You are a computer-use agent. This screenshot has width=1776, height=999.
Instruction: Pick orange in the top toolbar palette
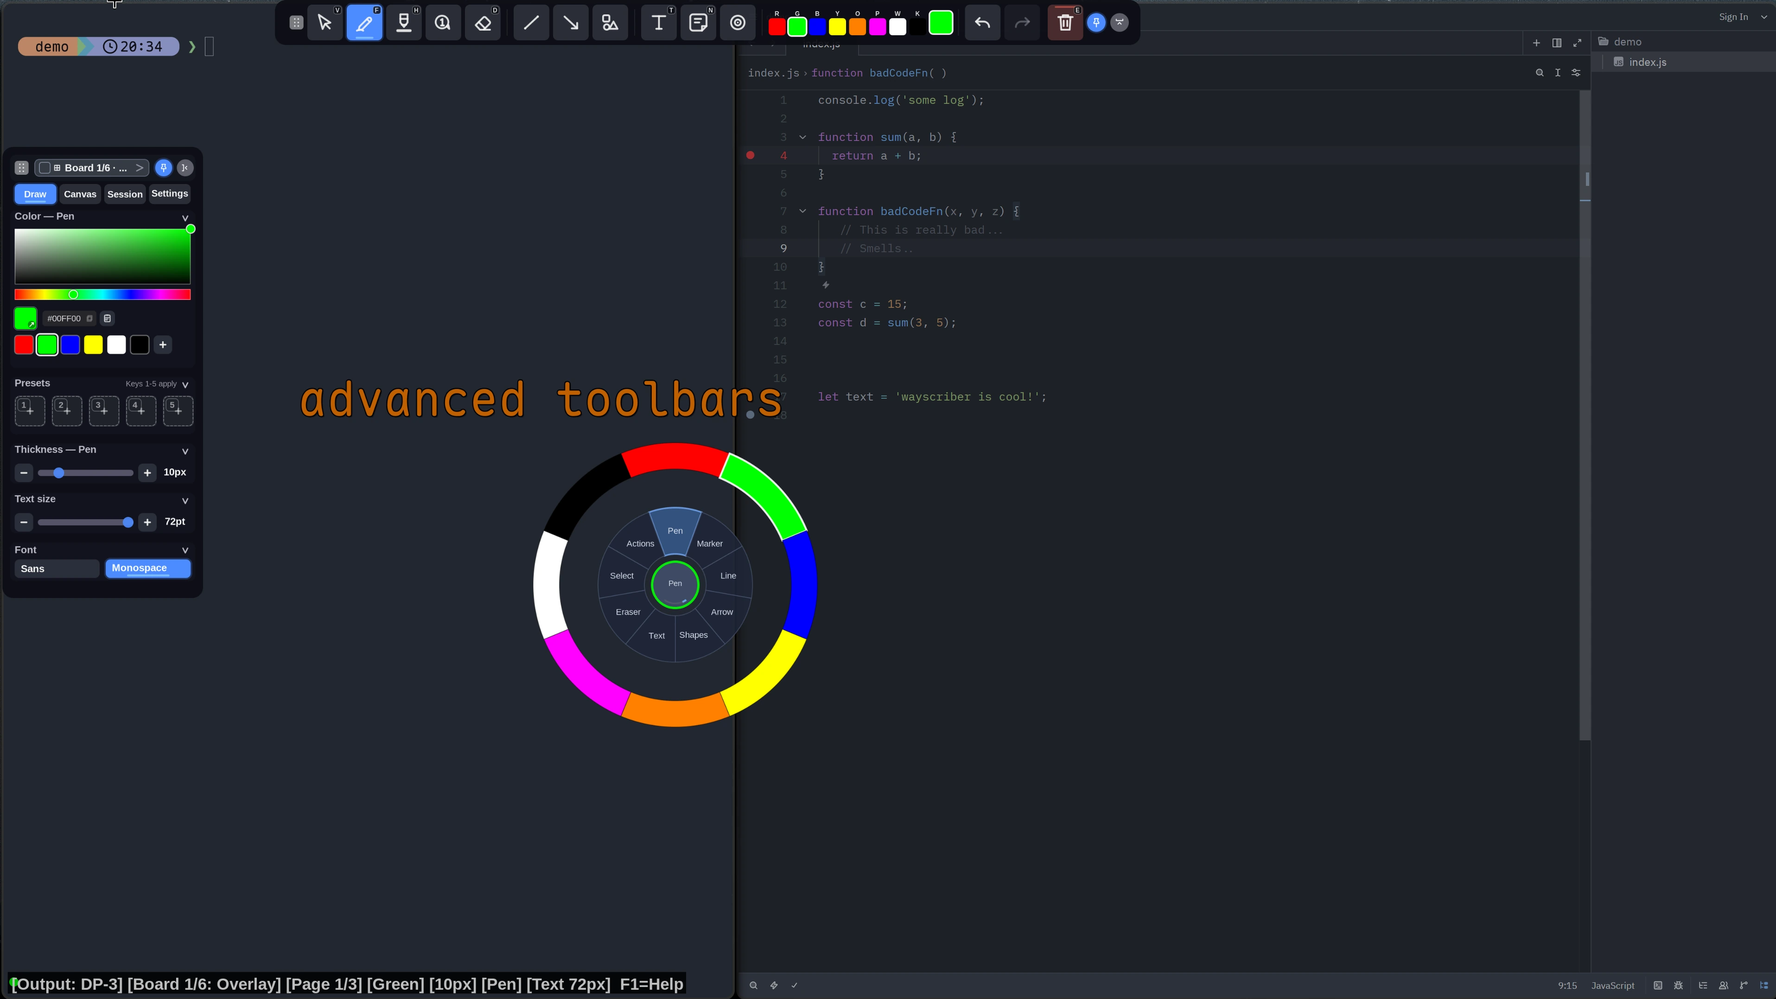tap(857, 27)
